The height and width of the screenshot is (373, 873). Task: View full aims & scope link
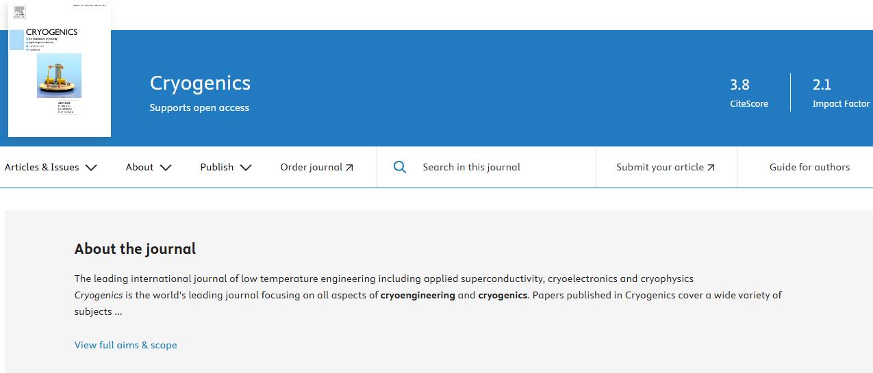[x=126, y=345]
